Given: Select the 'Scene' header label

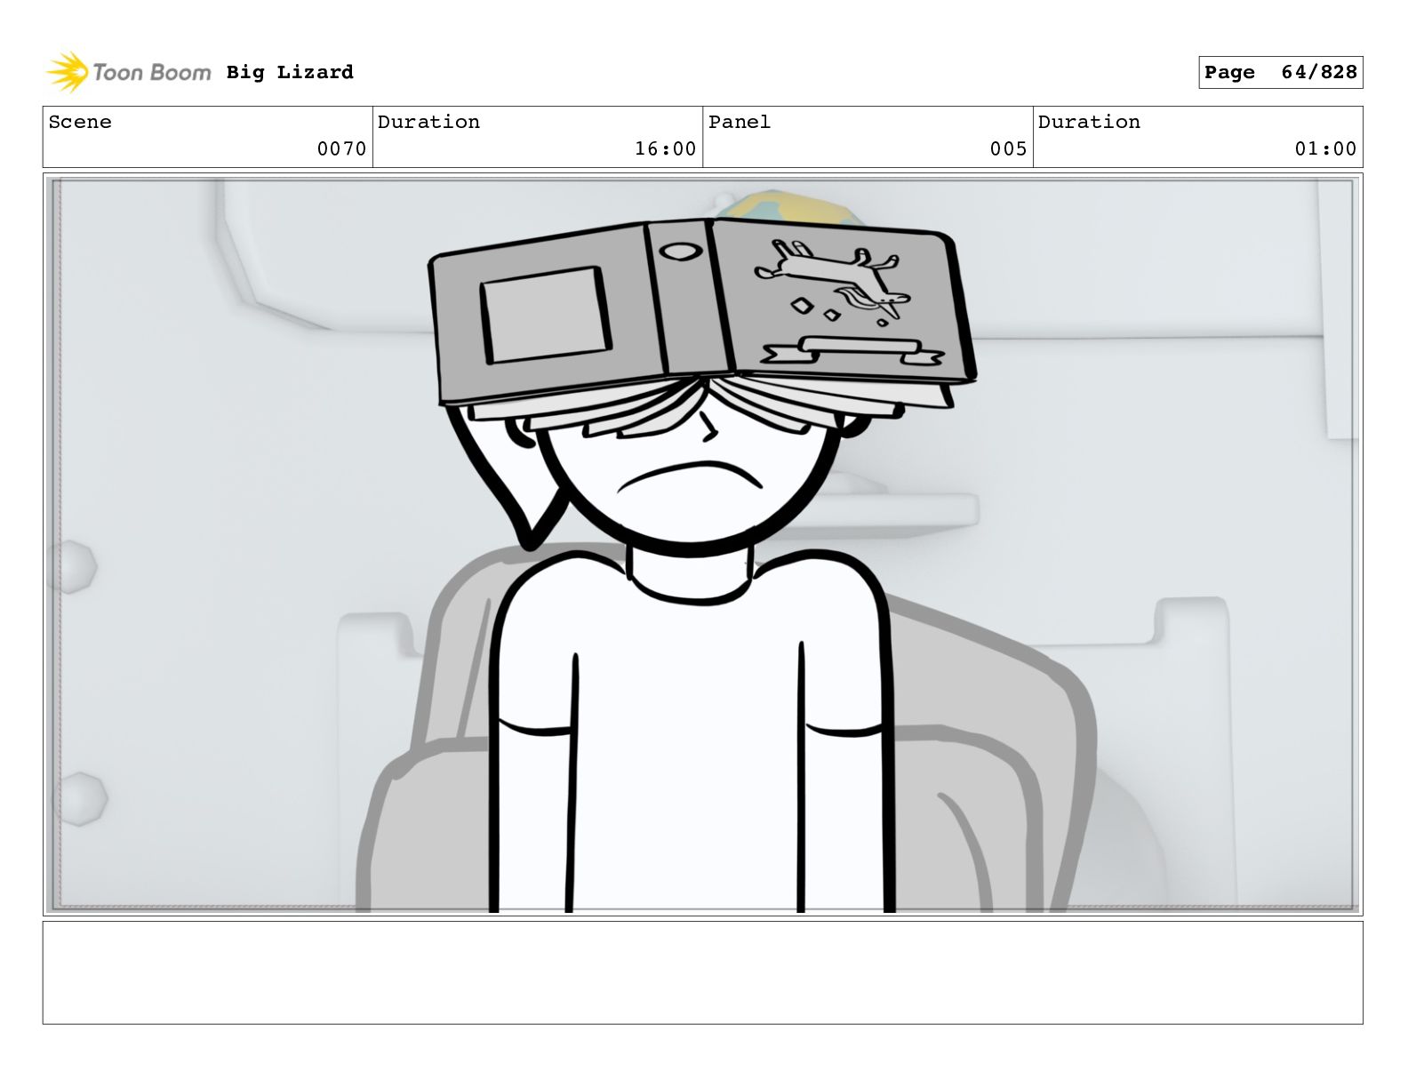Looking at the screenshot, I should point(80,122).
